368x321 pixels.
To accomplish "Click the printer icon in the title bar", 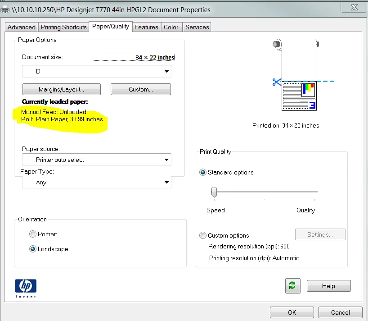I will point(5,10).
